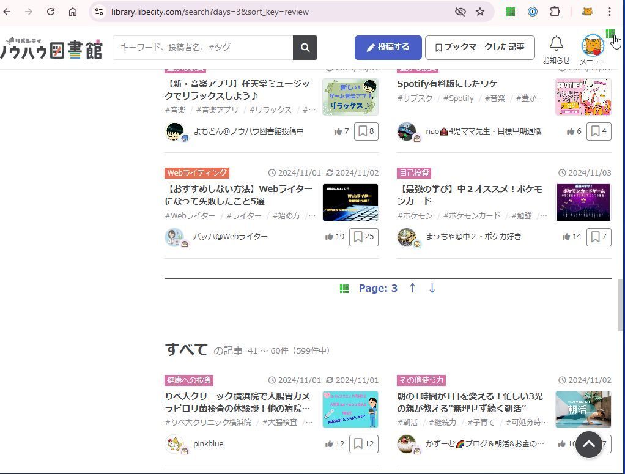
Task: Open the 任天堂ミュージック article thumbnail
Action: (350, 97)
